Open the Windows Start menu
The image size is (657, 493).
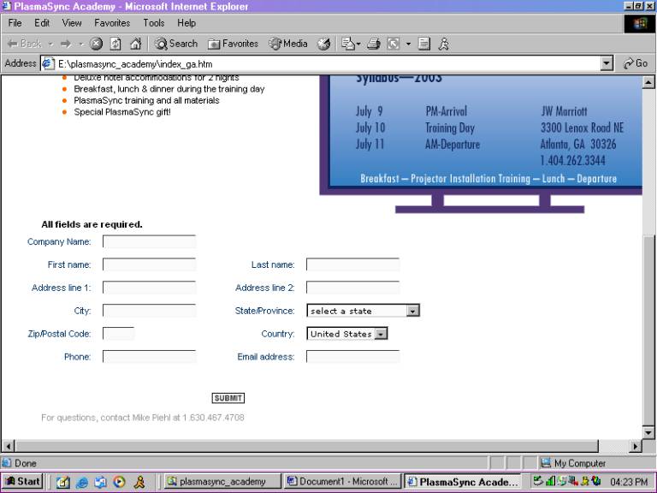tap(23, 481)
